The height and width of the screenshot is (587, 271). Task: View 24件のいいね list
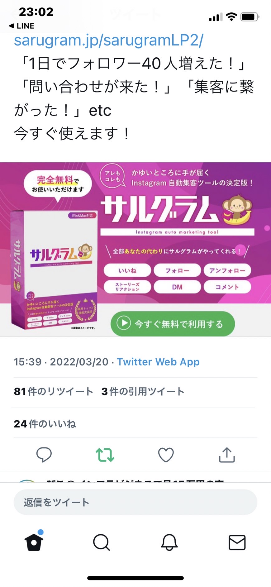coord(45,424)
